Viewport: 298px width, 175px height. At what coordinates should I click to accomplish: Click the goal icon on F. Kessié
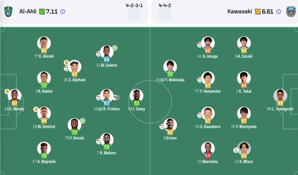[x=82, y=121]
